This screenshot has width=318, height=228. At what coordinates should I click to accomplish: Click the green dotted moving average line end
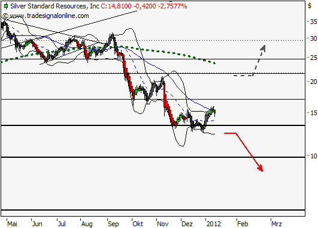click(214, 63)
